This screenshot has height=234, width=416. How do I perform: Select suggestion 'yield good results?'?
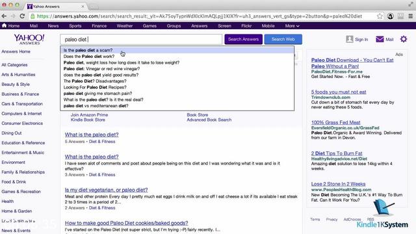pyautogui.click(x=177, y=75)
